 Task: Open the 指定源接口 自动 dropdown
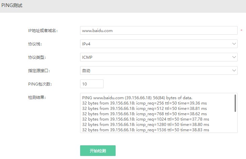(x=159, y=70)
